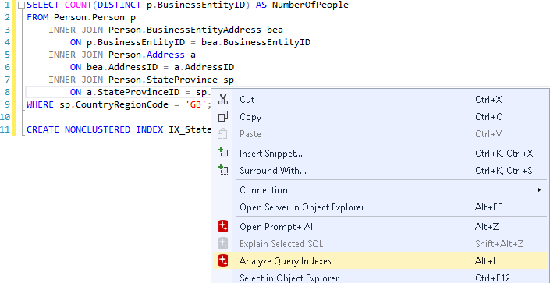Select the Connection menu entry
Image resolution: width=550 pixels, height=283 pixels.
380,190
